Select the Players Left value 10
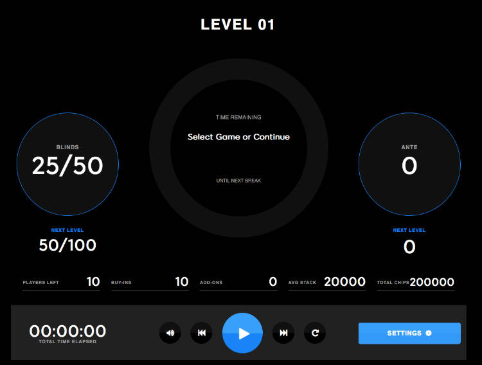 coord(93,281)
